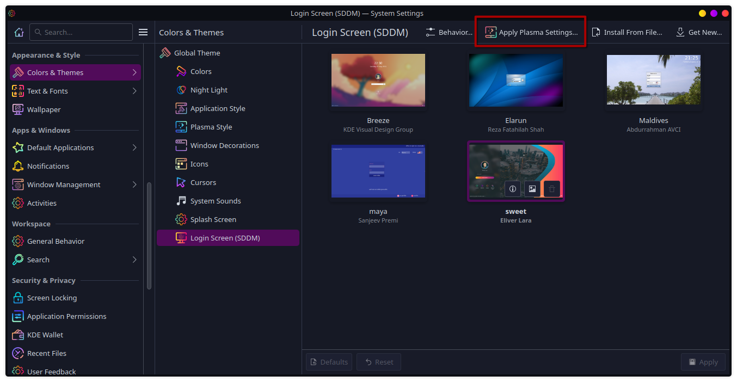Click the "Sanjeev Premi" author text
Screen dimensions: 737x382
(378, 220)
